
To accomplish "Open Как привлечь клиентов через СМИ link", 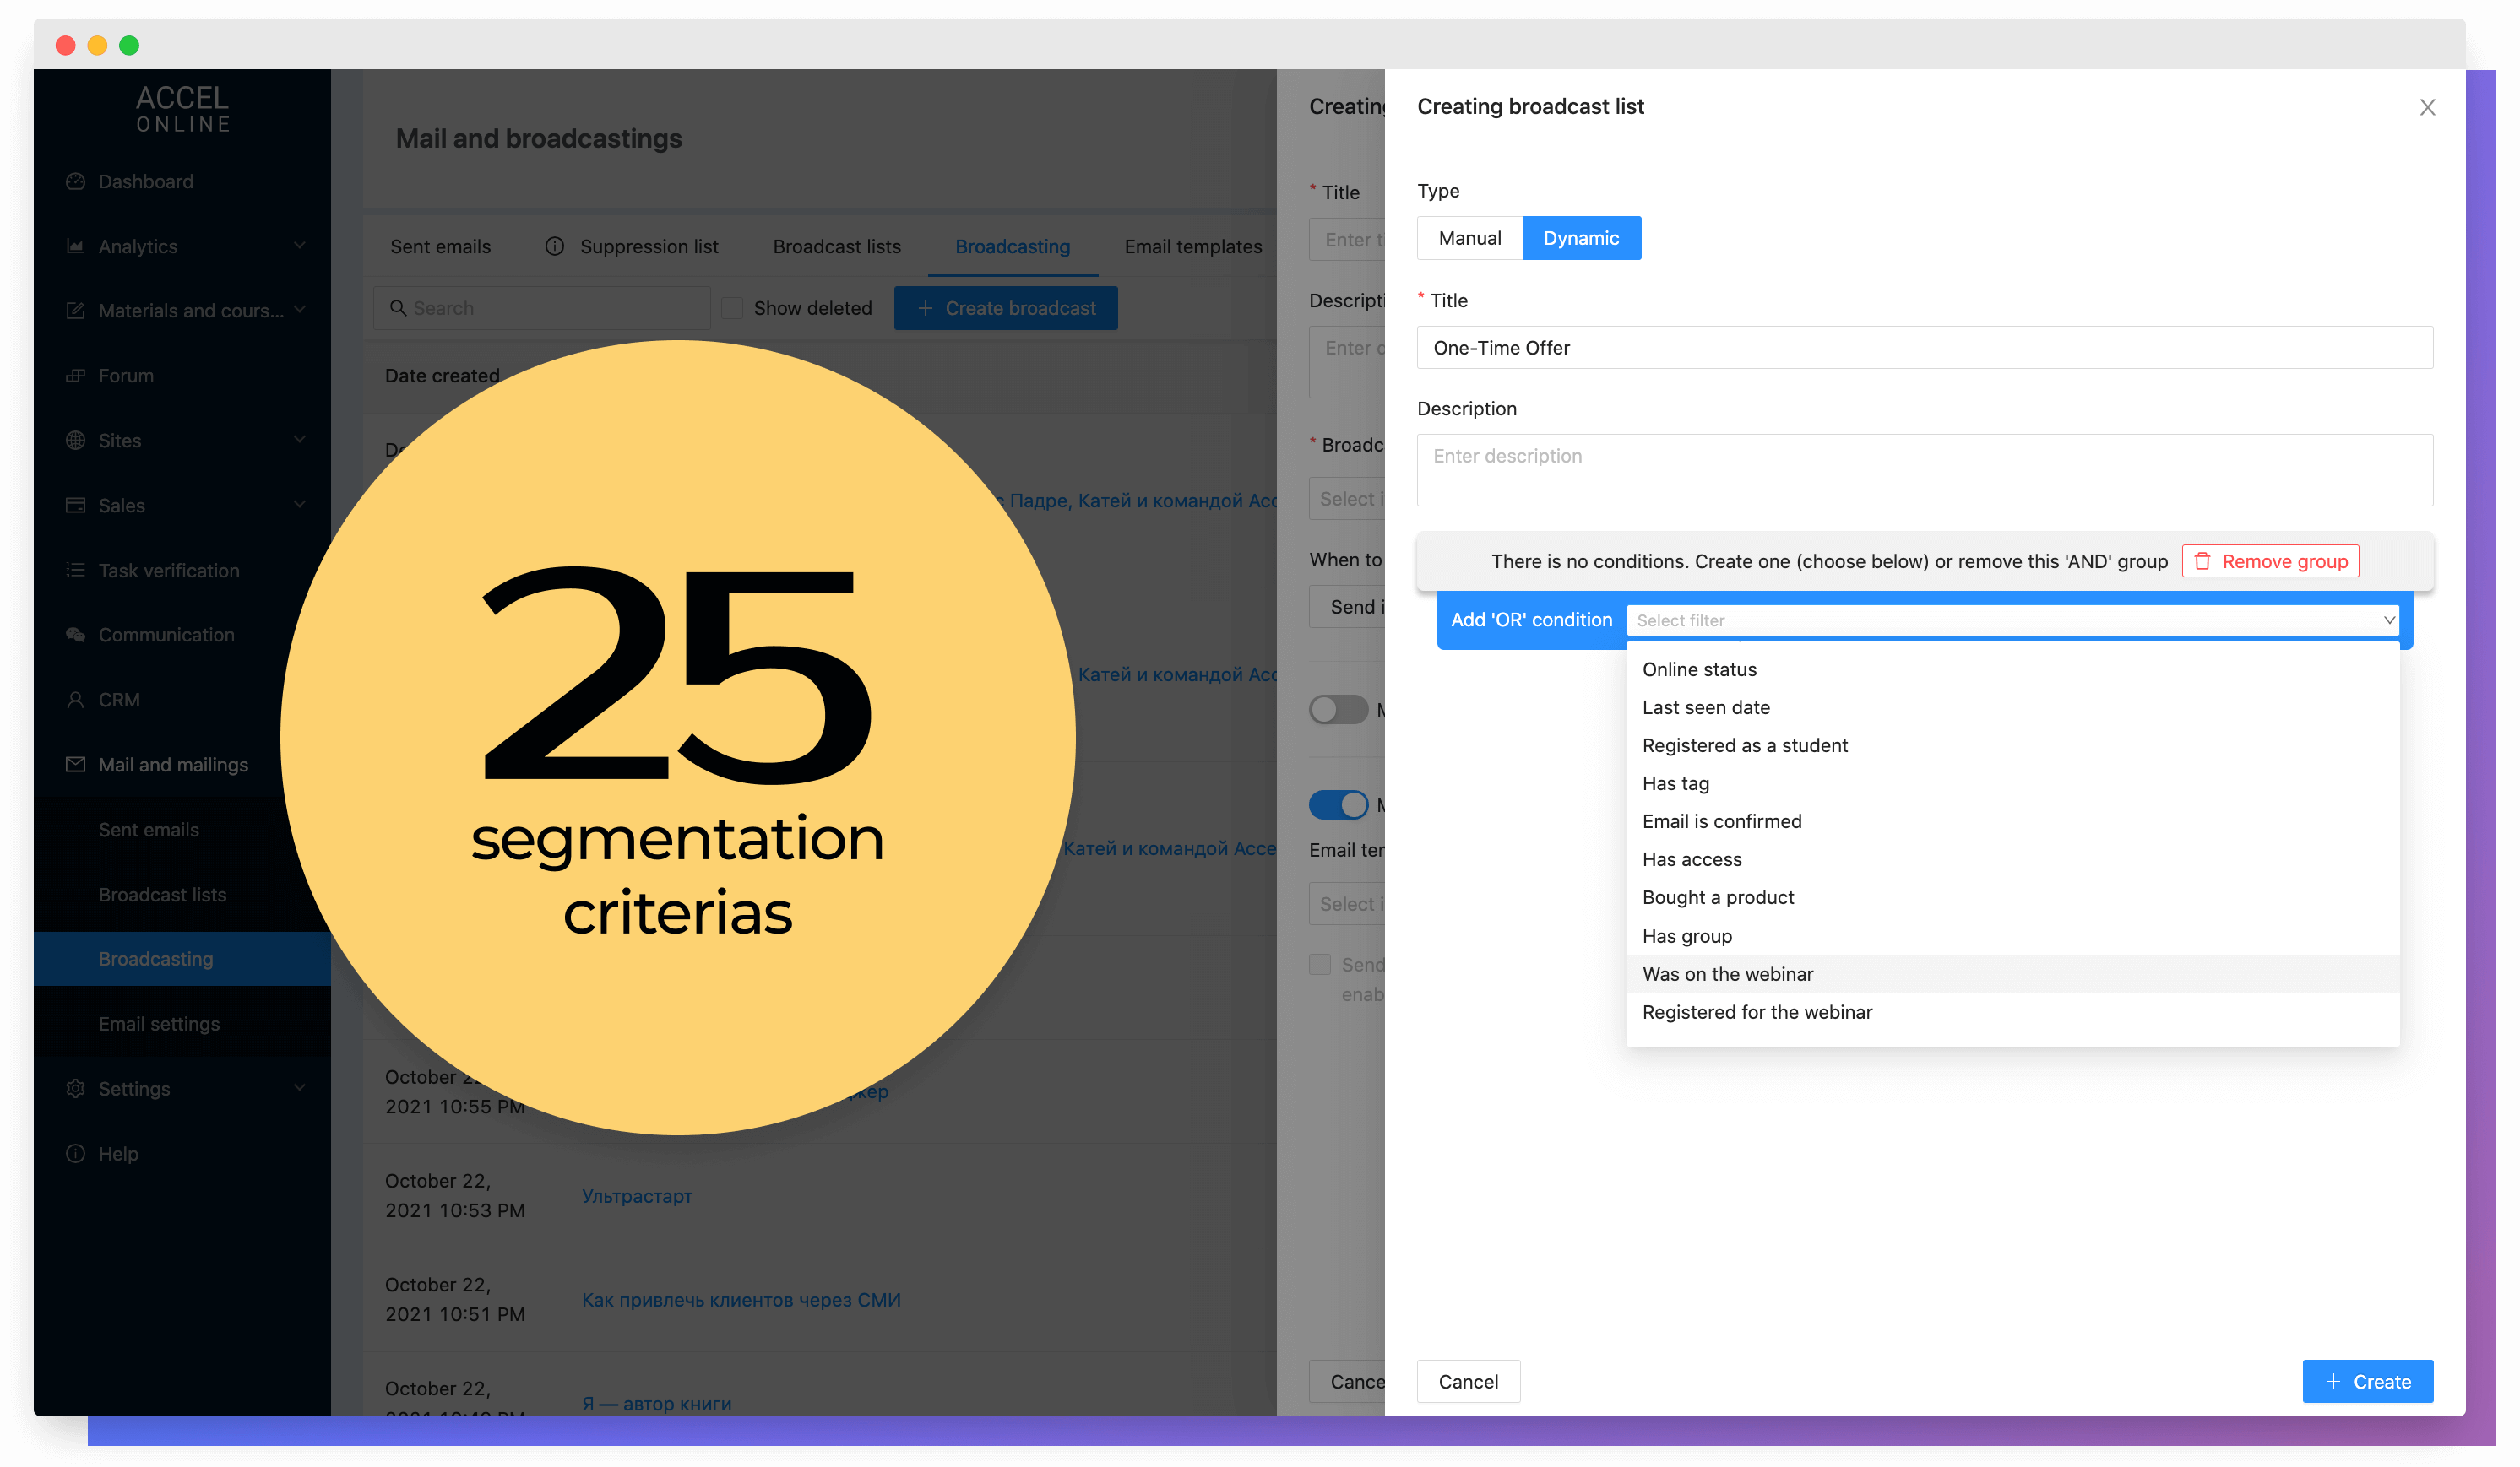I will (741, 1299).
